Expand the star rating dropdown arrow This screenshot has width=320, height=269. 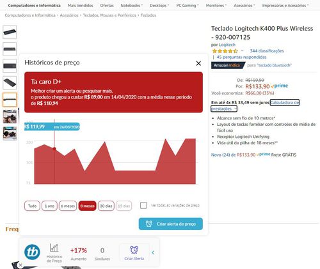pyautogui.click(x=242, y=50)
